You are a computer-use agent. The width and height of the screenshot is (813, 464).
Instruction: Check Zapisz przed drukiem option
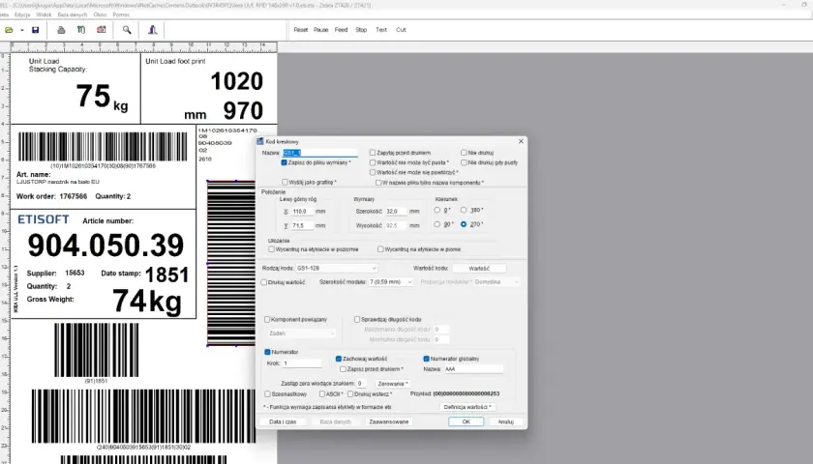coord(343,369)
